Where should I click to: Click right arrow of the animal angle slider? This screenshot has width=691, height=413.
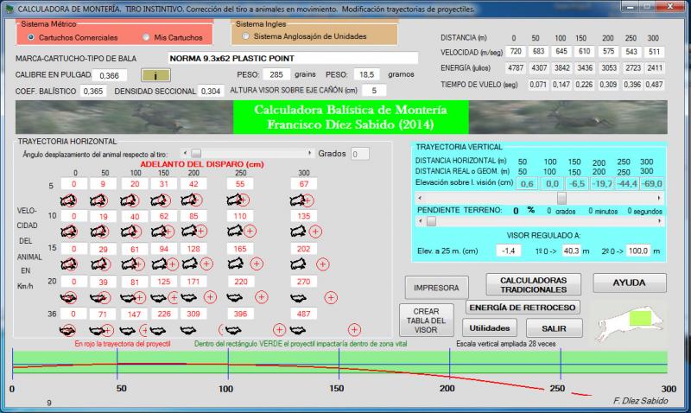point(310,153)
